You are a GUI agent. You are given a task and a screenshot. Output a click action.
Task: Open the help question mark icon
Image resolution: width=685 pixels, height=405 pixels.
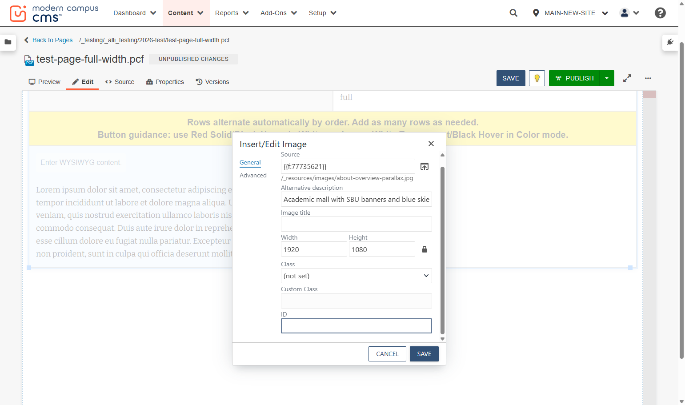[660, 13]
